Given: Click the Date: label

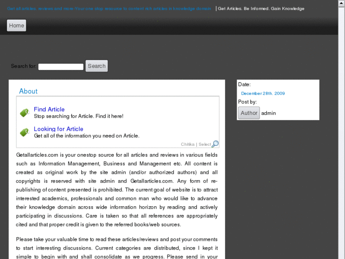Looking at the screenshot, I should coord(244,85).
